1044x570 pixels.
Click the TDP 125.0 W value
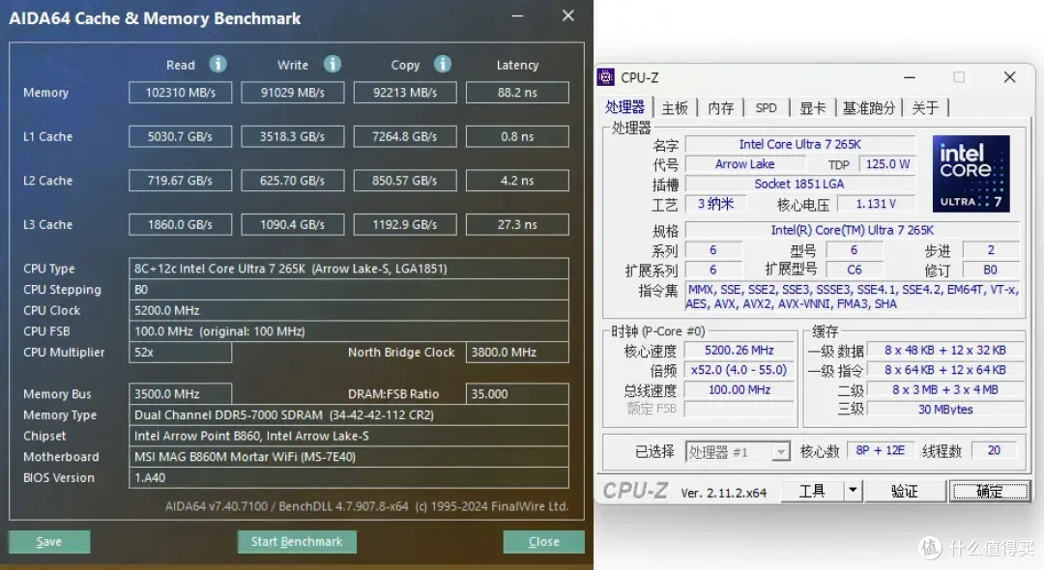pos(887,164)
